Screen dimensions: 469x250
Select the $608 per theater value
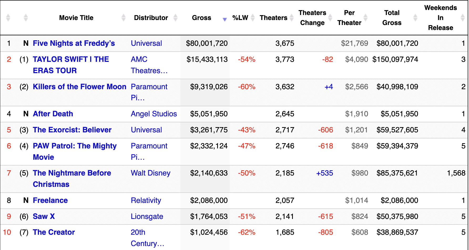[x=360, y=232]
